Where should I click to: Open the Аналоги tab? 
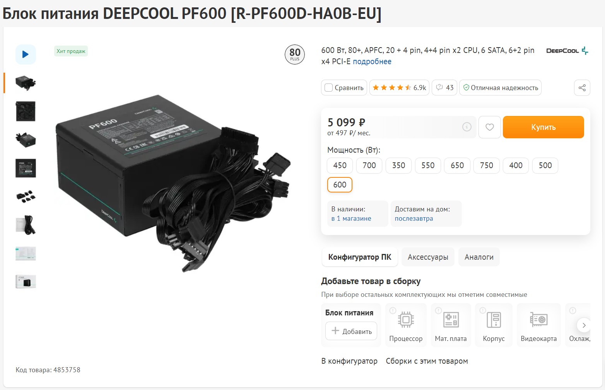(x=479, y=257)
